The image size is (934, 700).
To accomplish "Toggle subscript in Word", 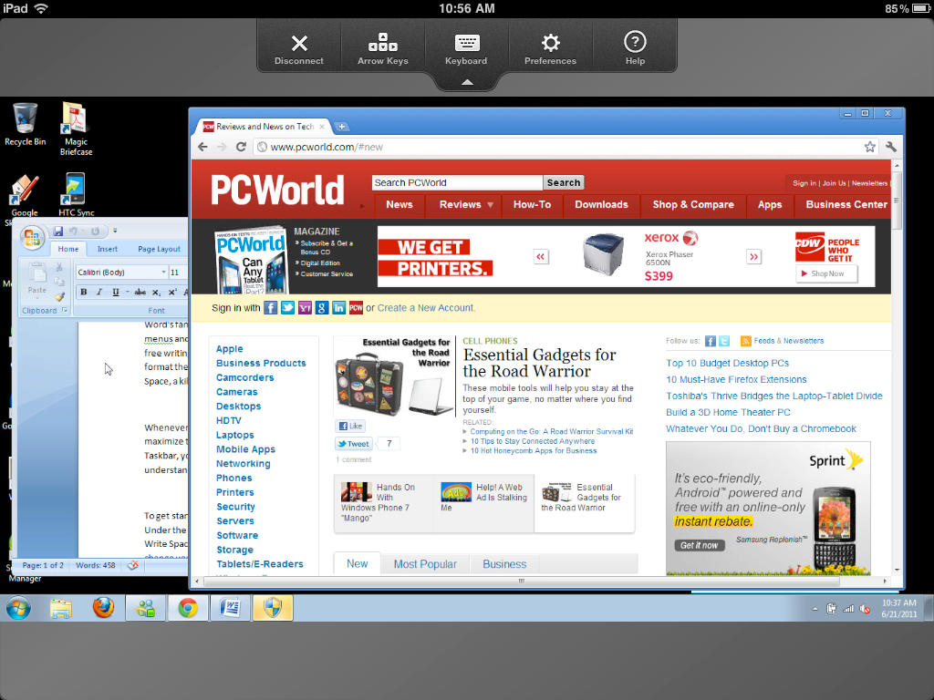I will 156,293.
